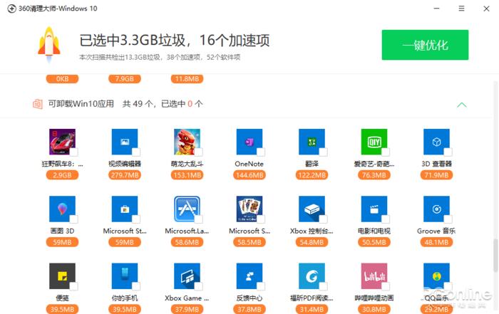Viewport: 499px width, 314px height.
Task: Tick the 便笺 checkbox
Action: pyautogui.click(x=74, y=286)
